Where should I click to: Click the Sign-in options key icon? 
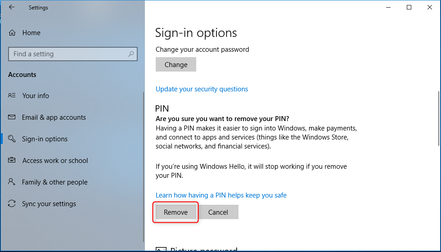(12, 139)
